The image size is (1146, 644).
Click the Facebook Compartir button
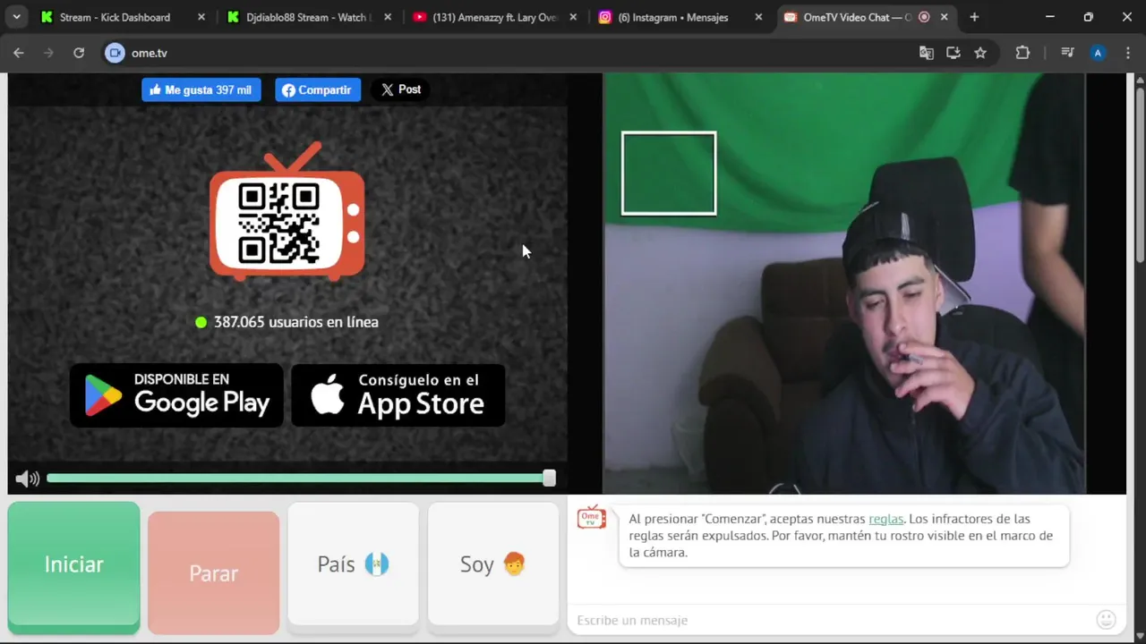tap(318, 89)
